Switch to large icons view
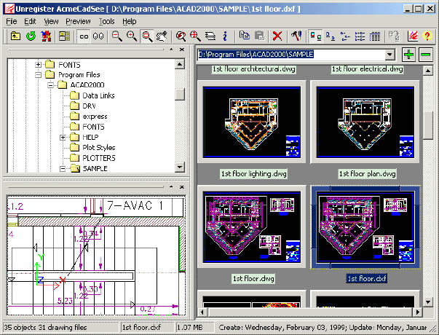The width and height of the screenshot is (439, 335). coord(331,36)
